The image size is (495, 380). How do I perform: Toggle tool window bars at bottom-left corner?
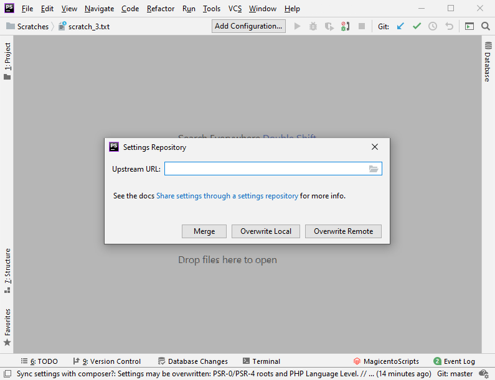click(7, 374)
